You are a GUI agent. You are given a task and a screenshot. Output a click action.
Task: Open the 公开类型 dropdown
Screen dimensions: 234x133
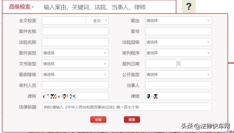click(x=178, y=74)
